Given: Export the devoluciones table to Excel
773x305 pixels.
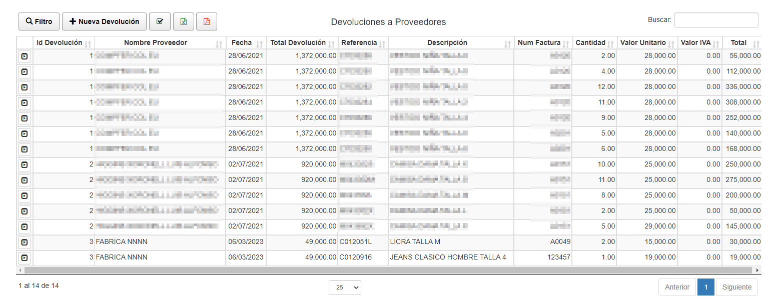Looking at the screenshot, I should 184,21.
